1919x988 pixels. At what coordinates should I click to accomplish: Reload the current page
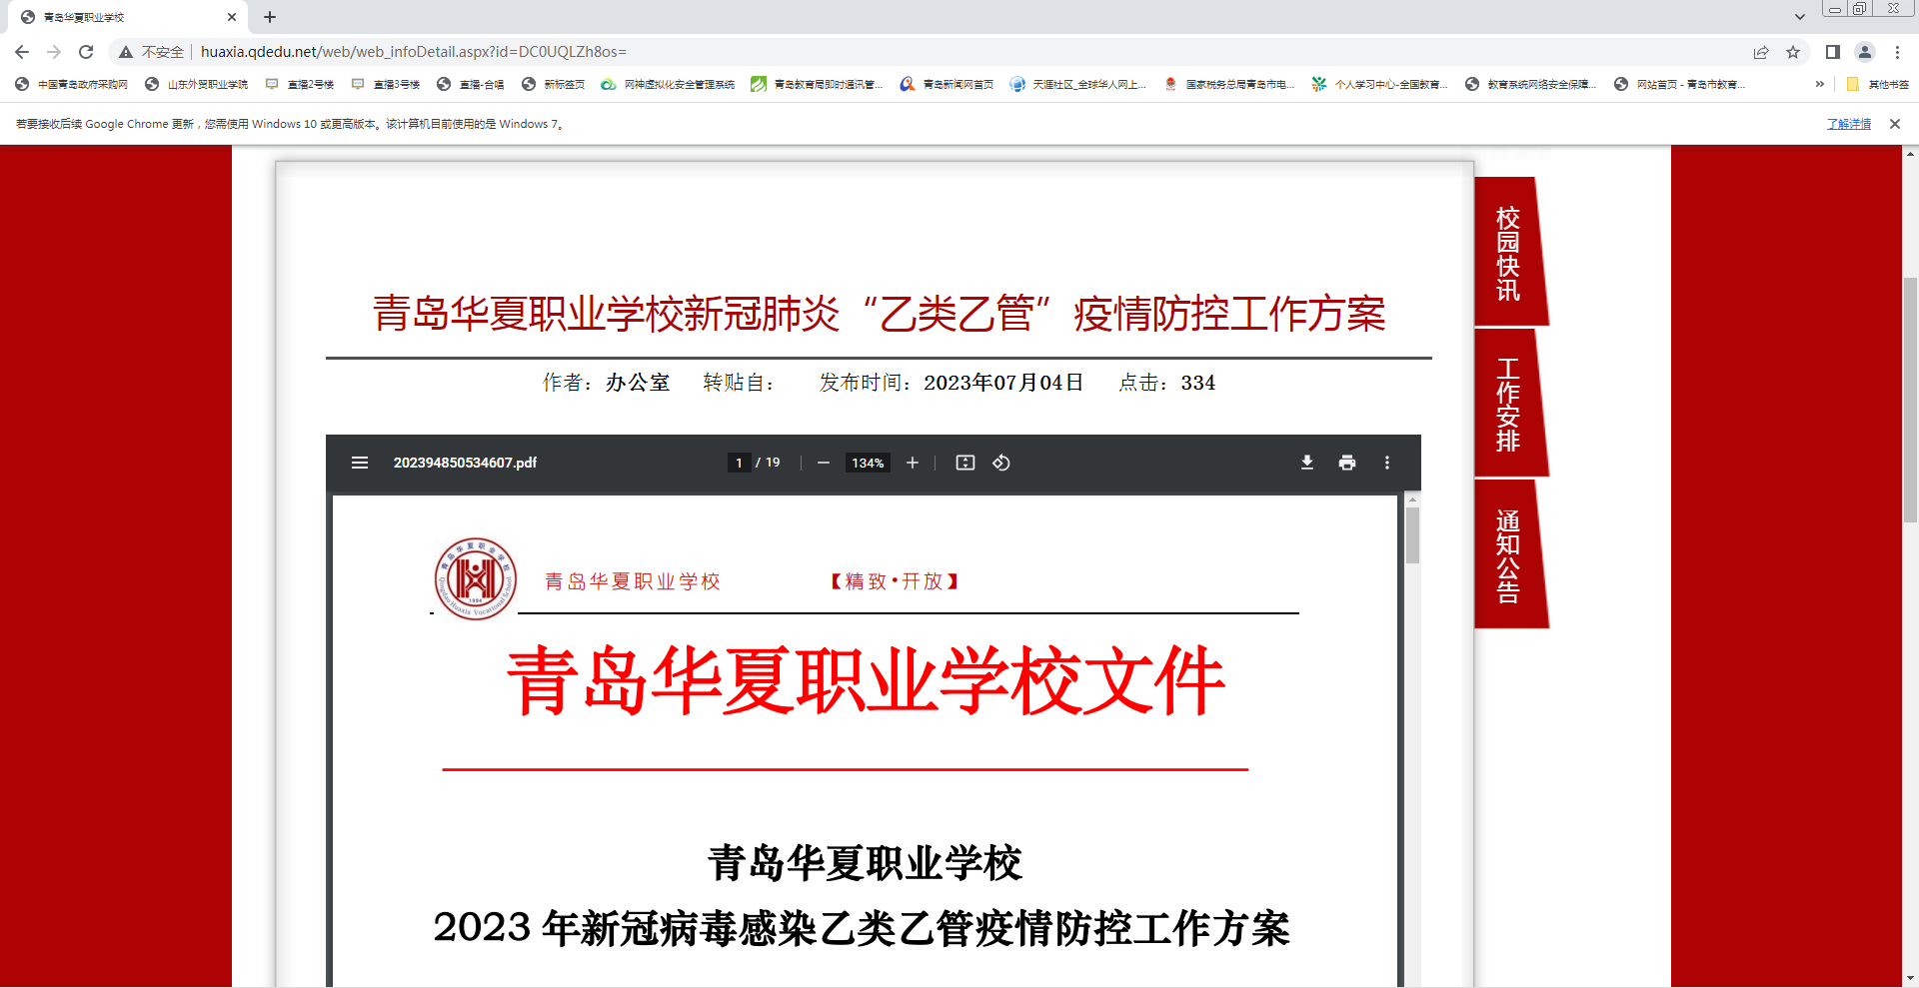pyautogui.click(x=86, y=52)
